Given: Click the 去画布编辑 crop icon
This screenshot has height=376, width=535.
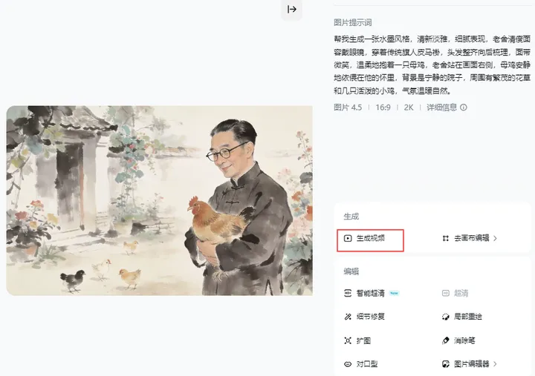Looking at the screenshot, I should point(446,238).
